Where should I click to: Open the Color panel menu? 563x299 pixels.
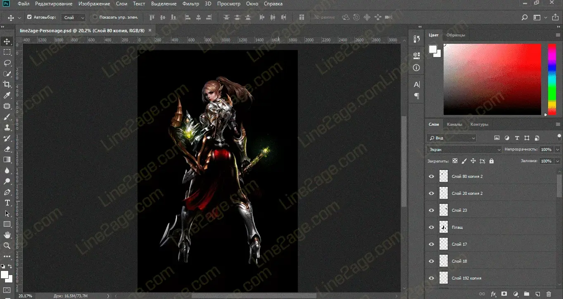558,35
